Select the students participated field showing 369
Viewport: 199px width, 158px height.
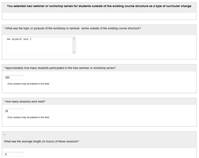[x=14, y=78]
